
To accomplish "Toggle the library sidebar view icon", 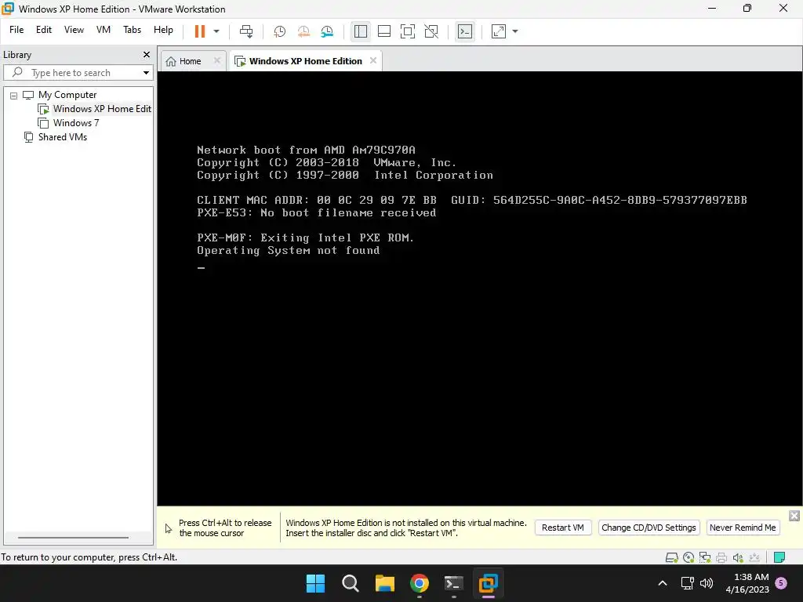I will (361, 31).
